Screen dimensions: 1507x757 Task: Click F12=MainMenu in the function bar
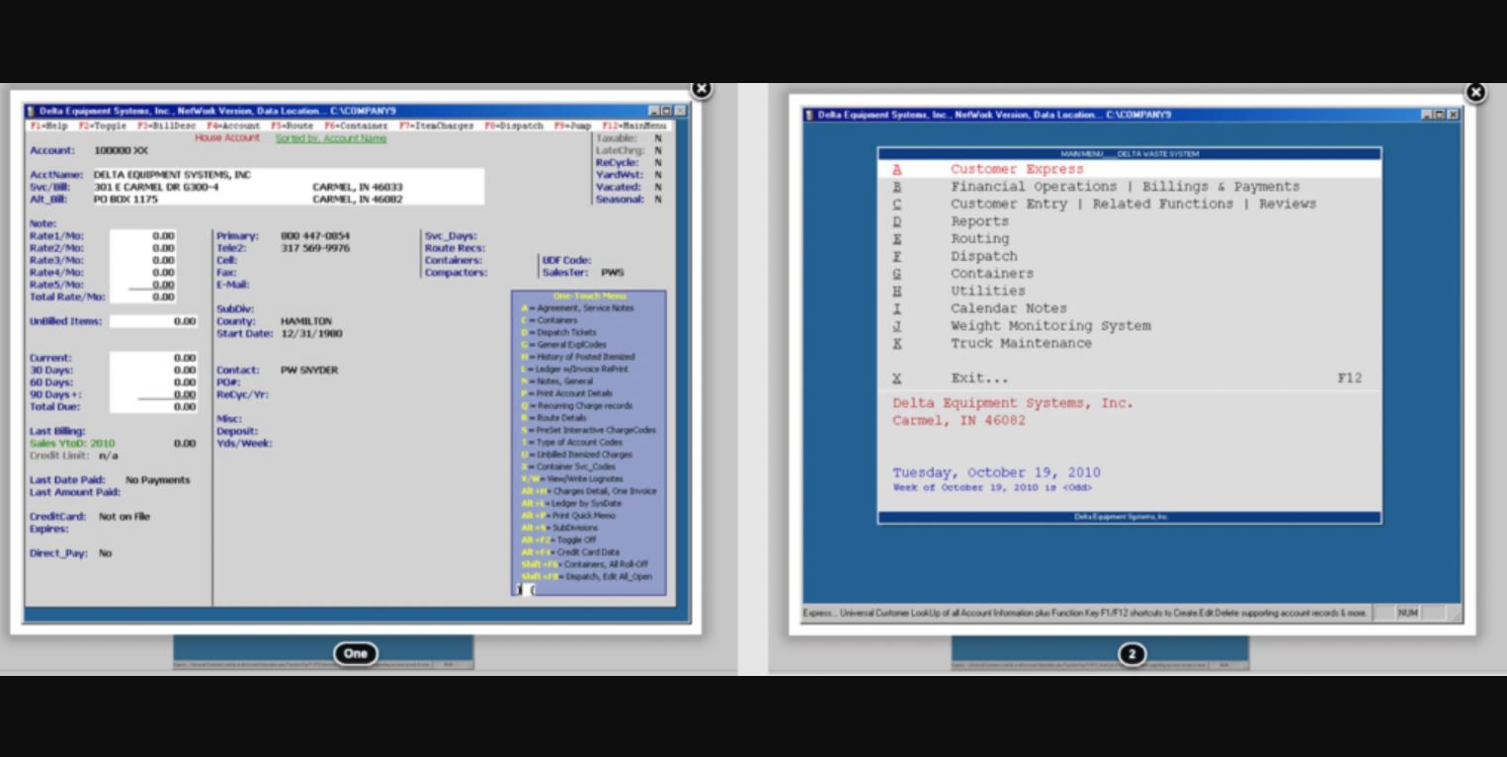(634, 126)
